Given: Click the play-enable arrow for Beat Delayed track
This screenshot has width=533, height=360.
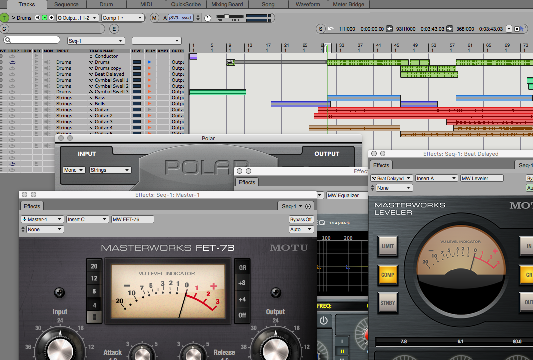Looking at the screenshot, I should pos(149,74).
